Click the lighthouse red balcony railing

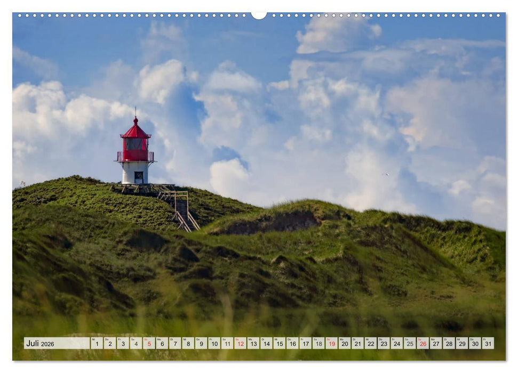point(135,157)
